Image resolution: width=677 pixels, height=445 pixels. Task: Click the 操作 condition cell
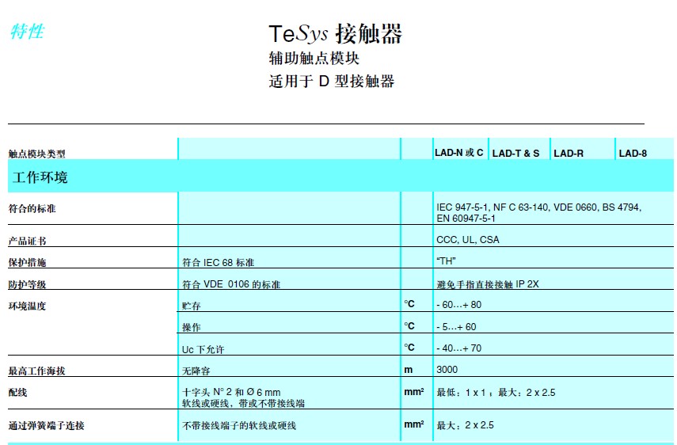click(x=192, y=327)
